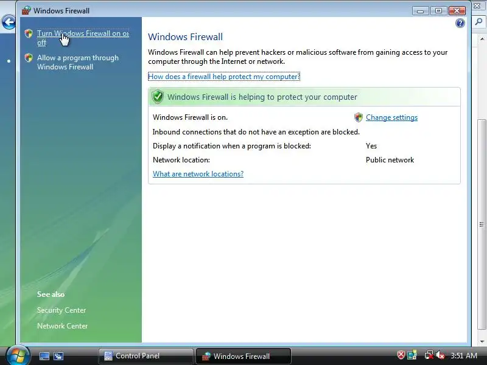Click the scroll down arrow of background window
487x365 pixels.
(482, 342)
